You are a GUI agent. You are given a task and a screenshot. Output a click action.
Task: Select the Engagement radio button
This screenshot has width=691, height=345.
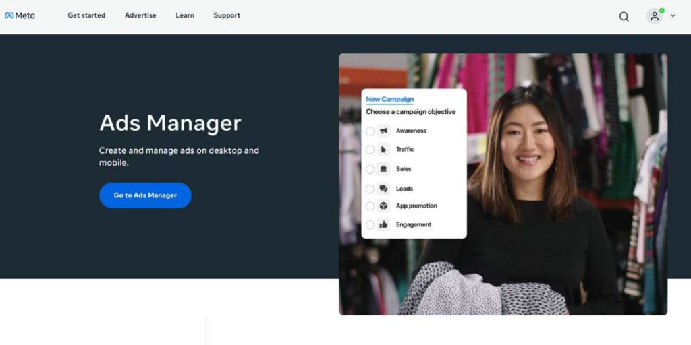(x=370, y=225)
